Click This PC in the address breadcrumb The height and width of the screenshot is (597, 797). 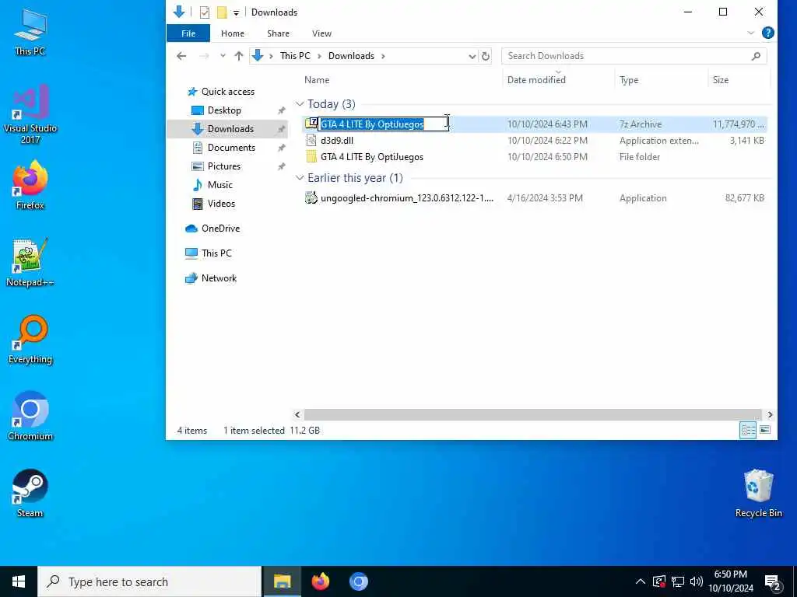pyautogui.click(x=295, y=56)
